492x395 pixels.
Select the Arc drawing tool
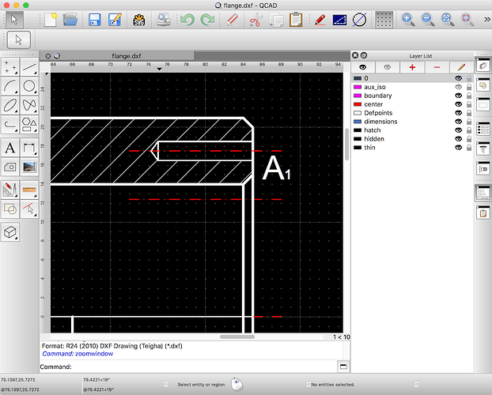(10, 86)
